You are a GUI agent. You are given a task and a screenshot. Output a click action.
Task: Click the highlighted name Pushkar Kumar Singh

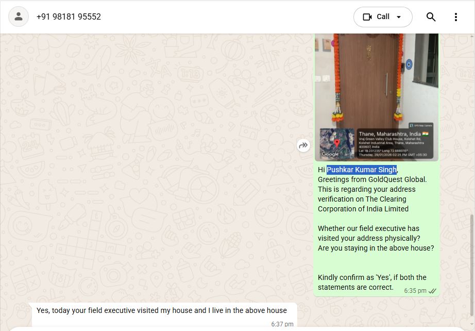362,170
